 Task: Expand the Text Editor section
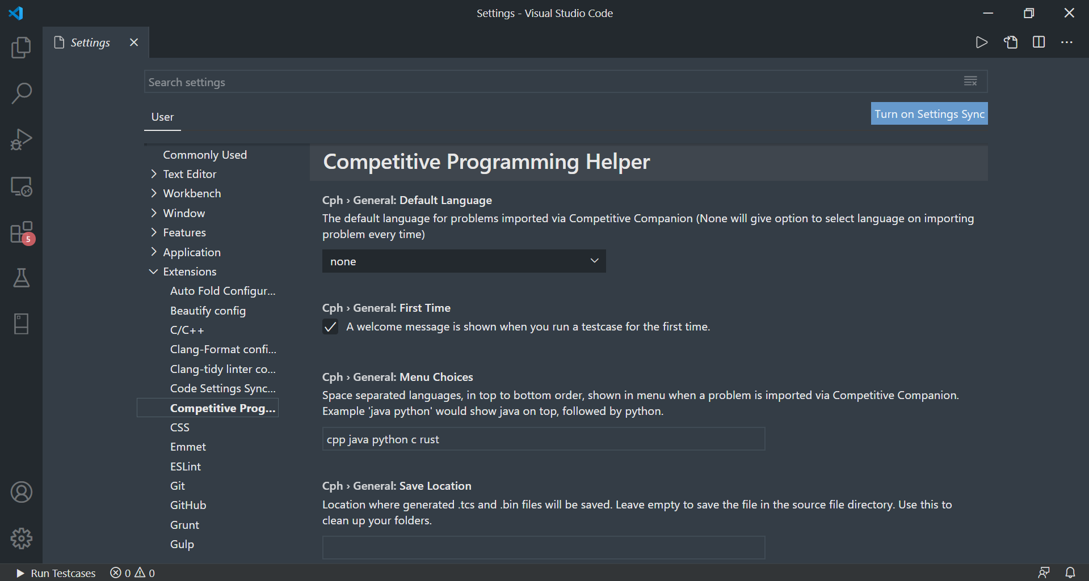pos(153,174)
